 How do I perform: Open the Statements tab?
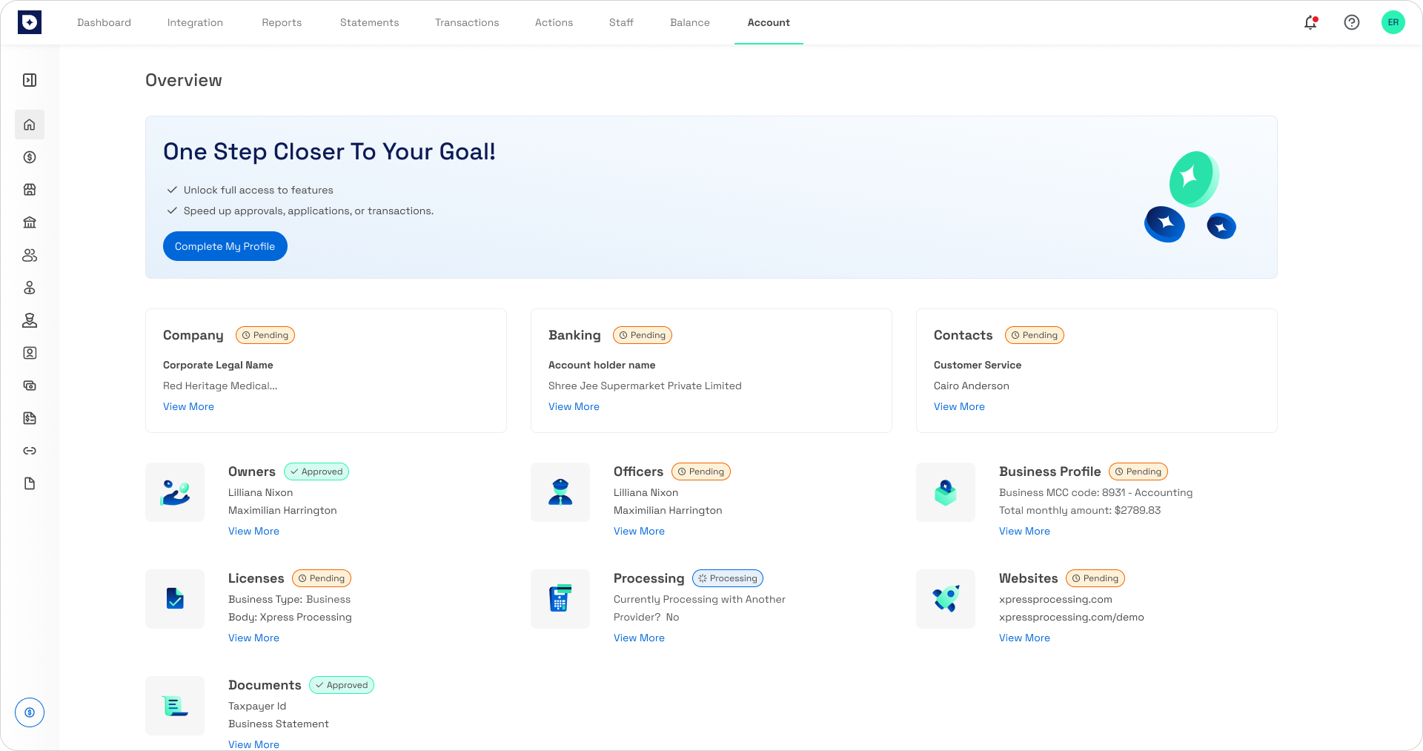click(x=369, y=22)
